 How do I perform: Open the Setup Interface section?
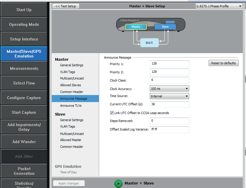click(x=24, y=39)
